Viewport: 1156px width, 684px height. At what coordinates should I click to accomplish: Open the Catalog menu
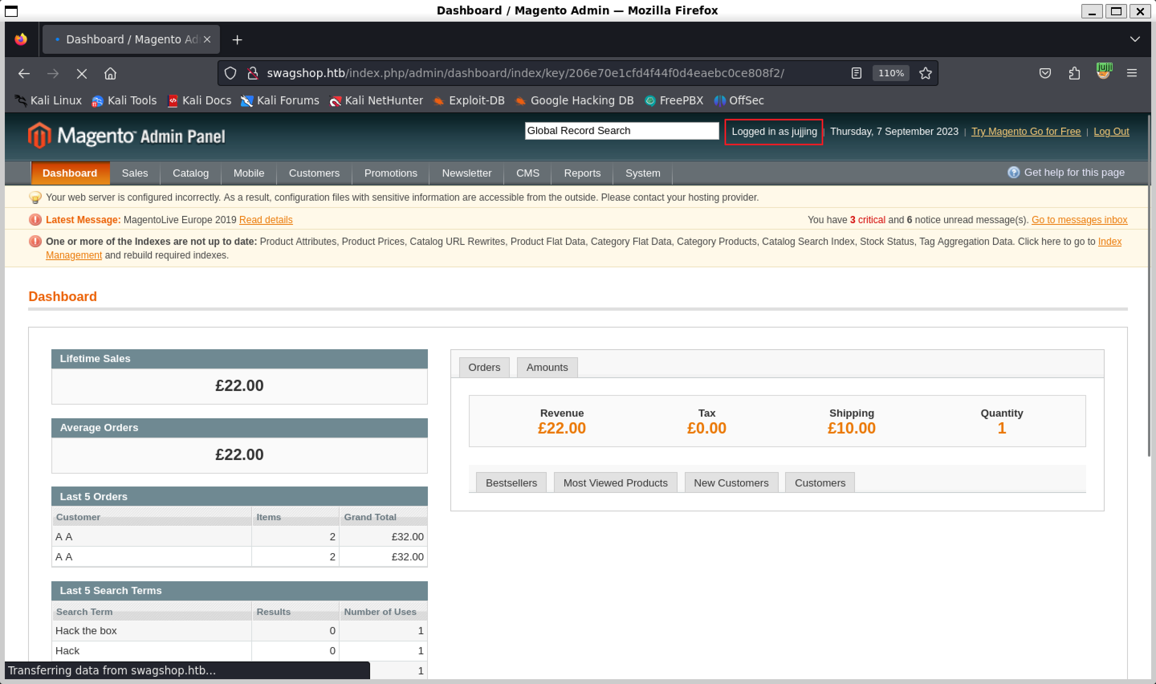[x=190, y=173]
